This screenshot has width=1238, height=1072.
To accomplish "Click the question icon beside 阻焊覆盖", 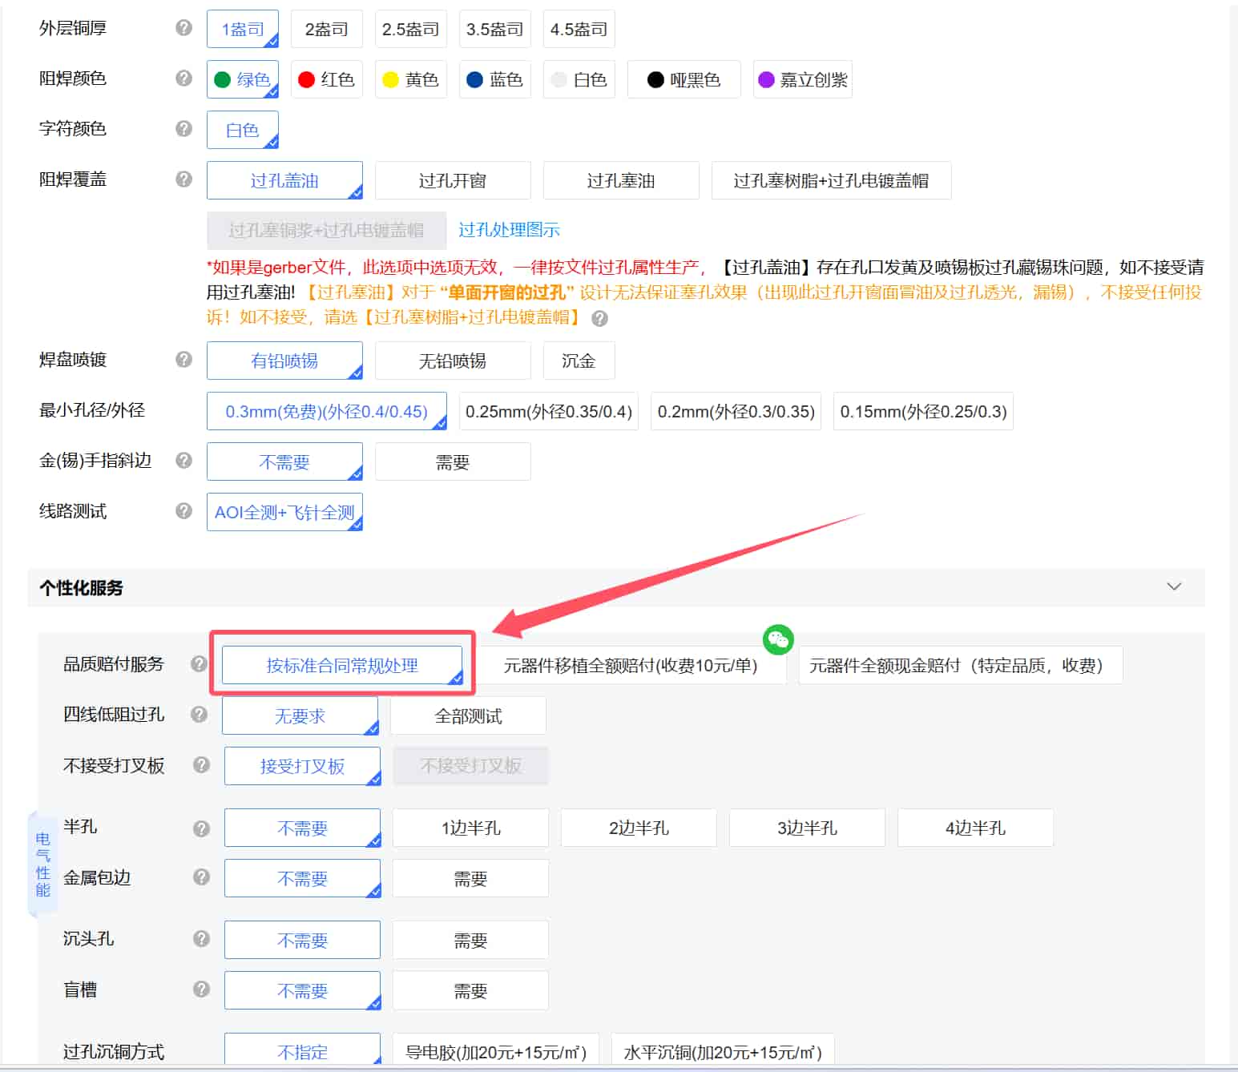I will (x=183, y=179).
